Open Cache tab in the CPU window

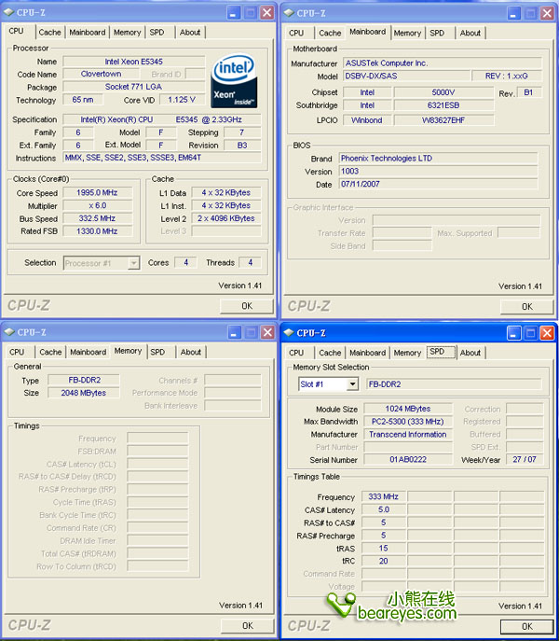pyautogui.click(x=49, y=33)
